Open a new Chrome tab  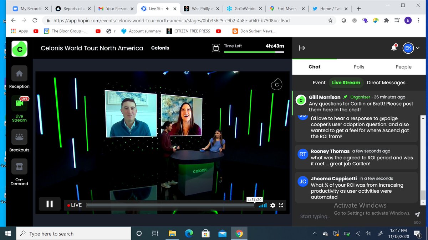[x=359, y=9]
